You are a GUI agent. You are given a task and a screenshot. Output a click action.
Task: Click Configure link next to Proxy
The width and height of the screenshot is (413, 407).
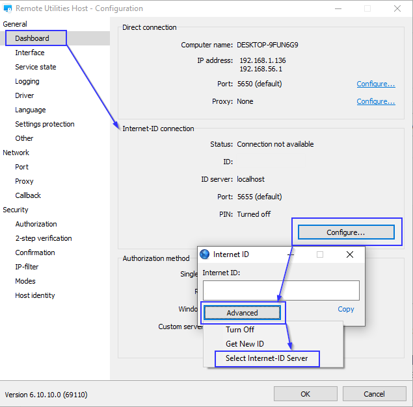tap(375, 101)
